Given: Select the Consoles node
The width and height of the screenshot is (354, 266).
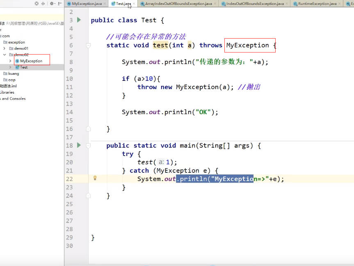Looking at the screenshot, I should pos(13,99).
